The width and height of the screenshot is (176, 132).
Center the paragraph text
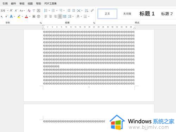click(x=51, y=17)
